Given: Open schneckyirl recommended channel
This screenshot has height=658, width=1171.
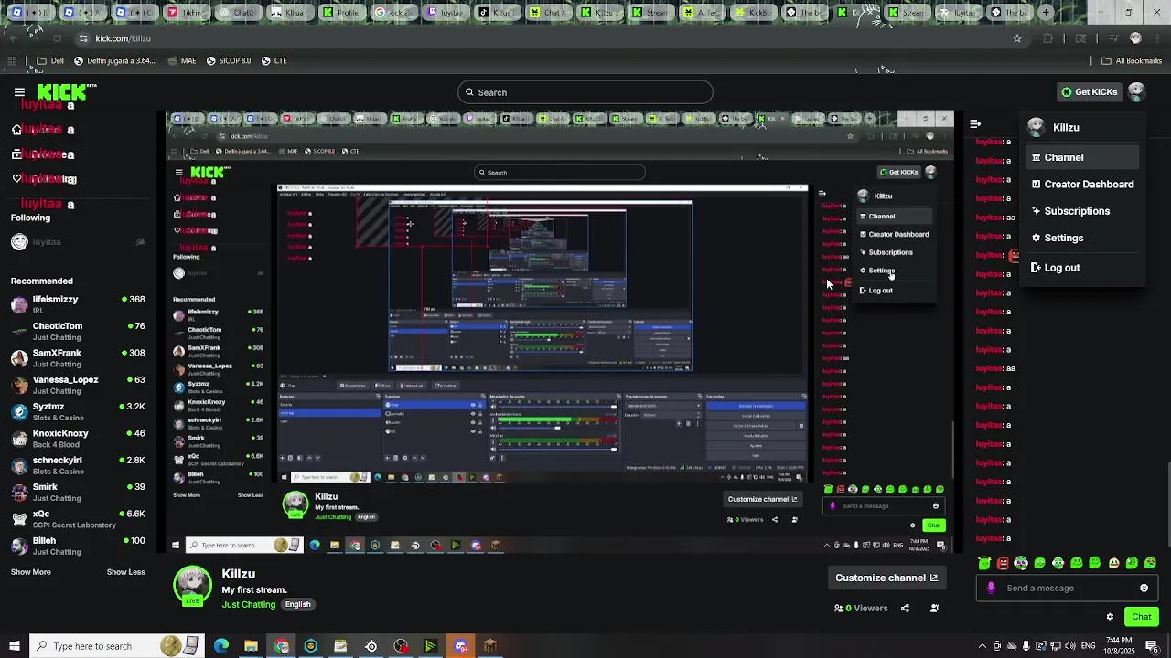Looking at the screenshot, I should tap(78, 465).
